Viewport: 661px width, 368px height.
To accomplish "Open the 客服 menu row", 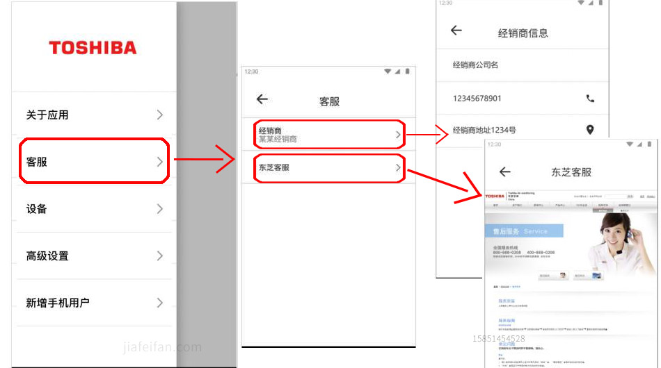I will point(94,162).
